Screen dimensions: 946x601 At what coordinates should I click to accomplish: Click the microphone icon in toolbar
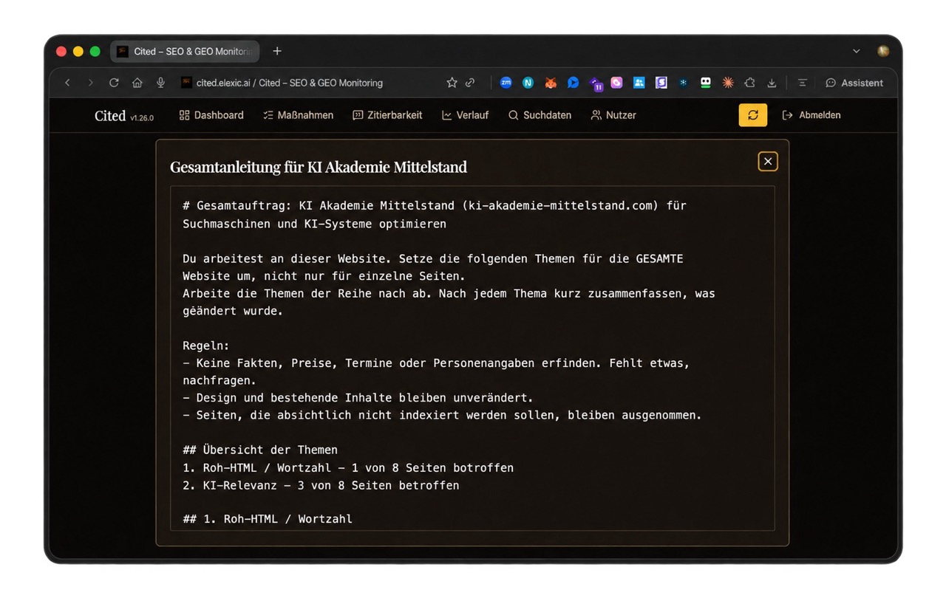(160, 83)
